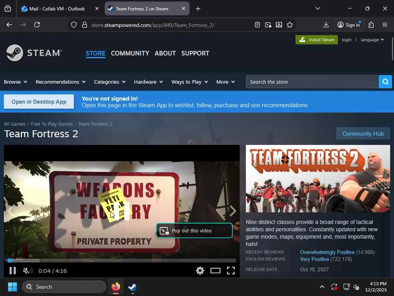Click the muted volume tray icon
Screen dimensions: 394x296
(x=356, y=287)
